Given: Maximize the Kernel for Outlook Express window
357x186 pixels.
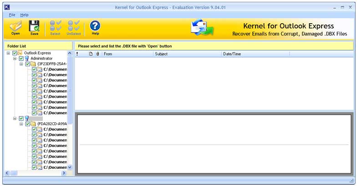Looking at the screenshot, I should tap(342, 7).
